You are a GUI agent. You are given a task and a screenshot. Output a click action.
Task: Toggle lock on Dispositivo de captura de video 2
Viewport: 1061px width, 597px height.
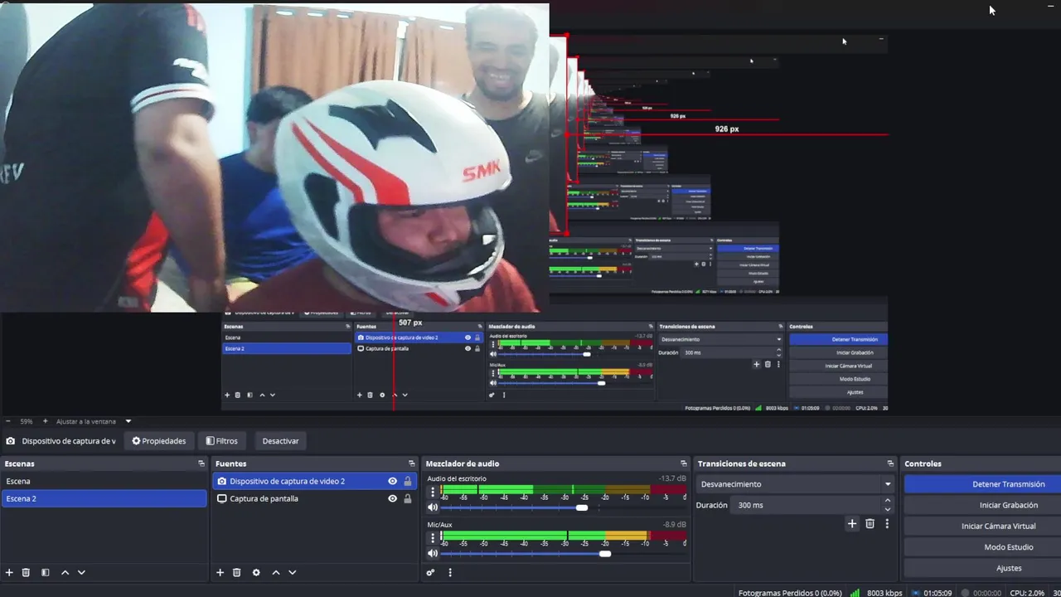(x=407, y=481)
